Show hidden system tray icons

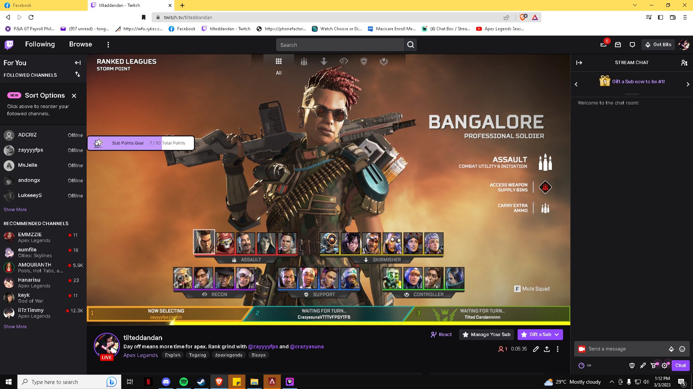[x=611, y=382]
